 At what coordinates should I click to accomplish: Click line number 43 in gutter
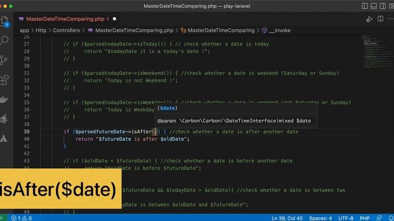pyautogui.click(x=26, y=161)
